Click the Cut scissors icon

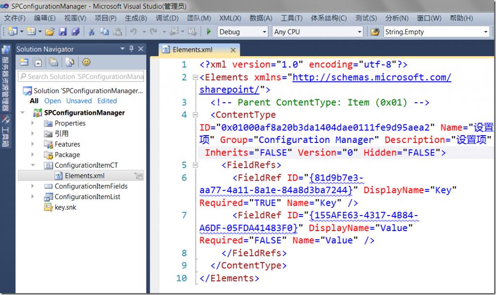[x=92, y=31]
